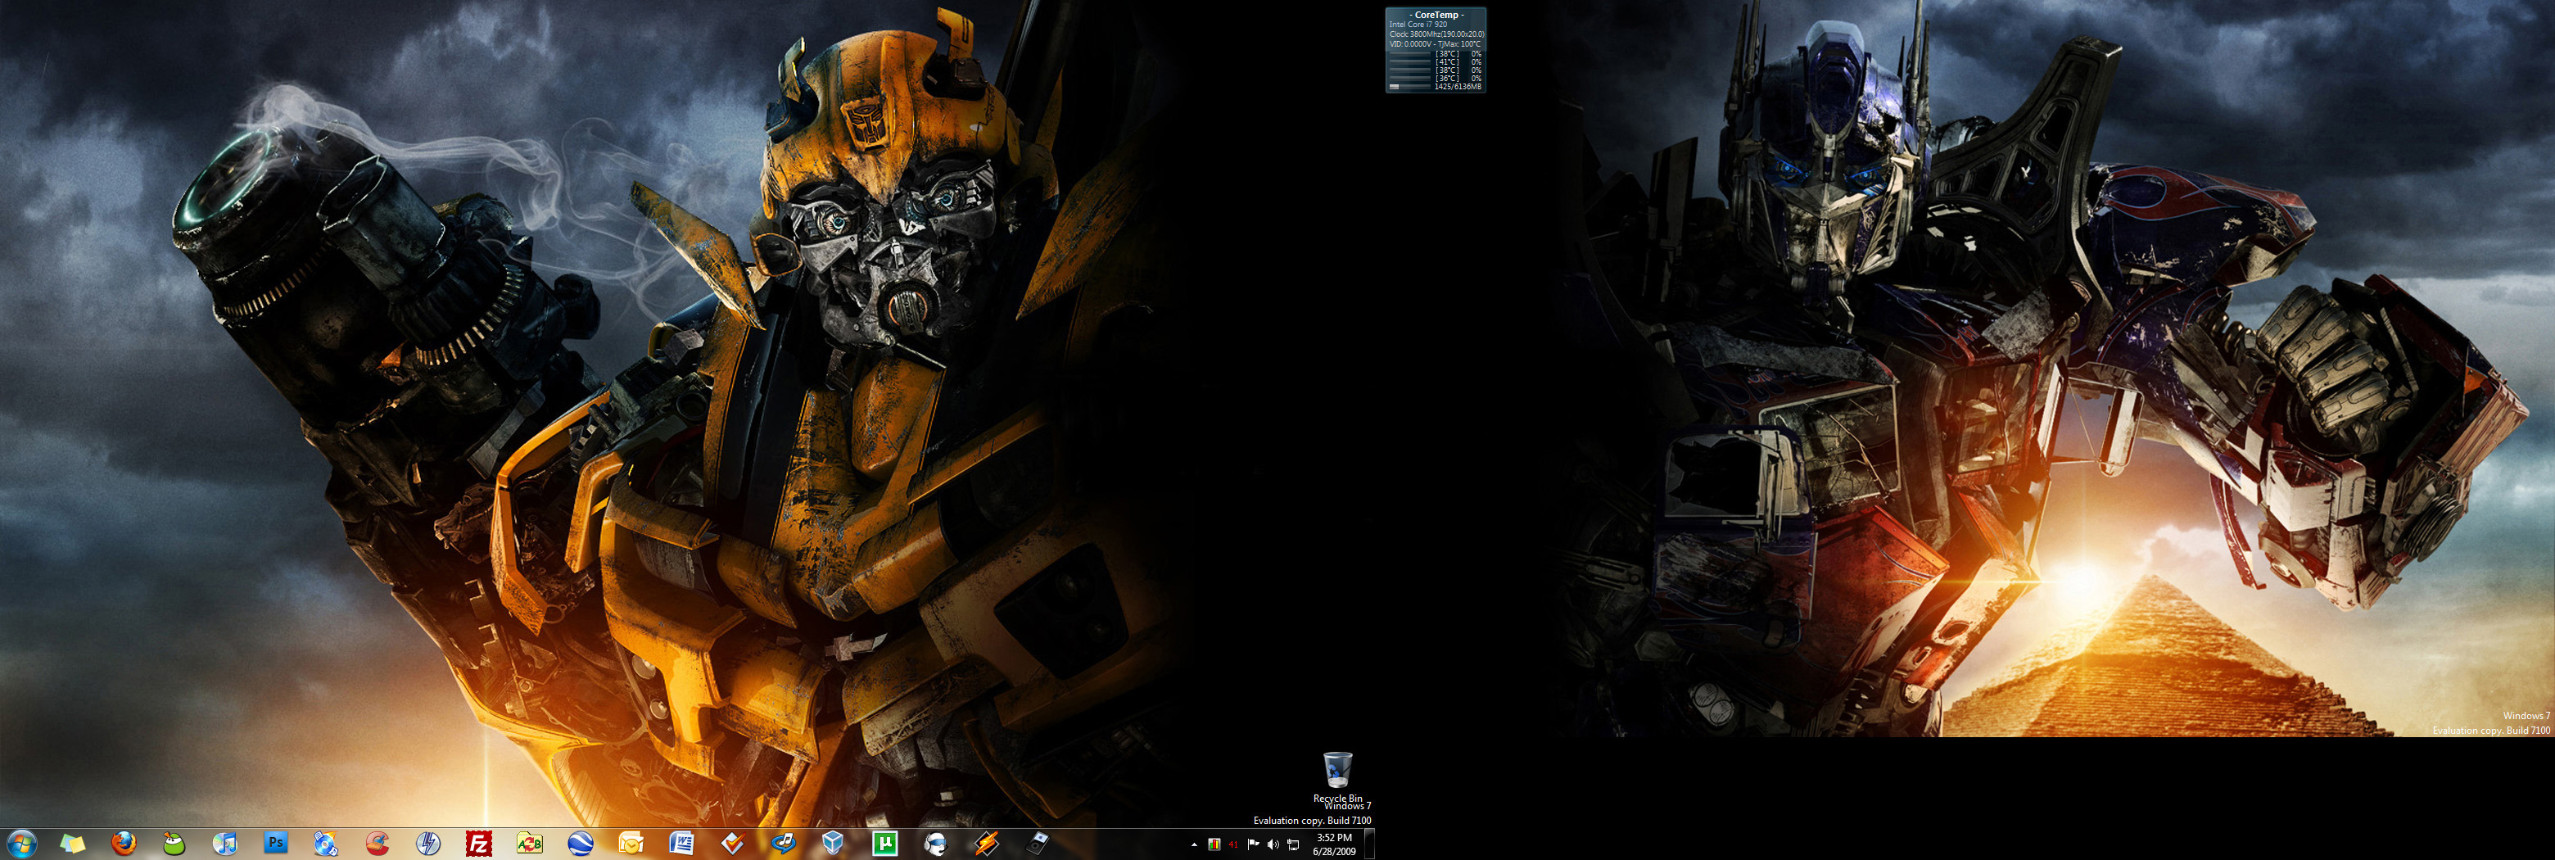Click the load bar beside 41°C

(x=1409, y=61)
